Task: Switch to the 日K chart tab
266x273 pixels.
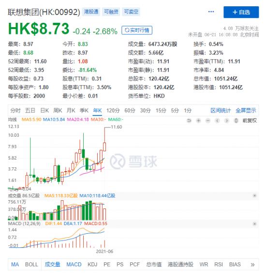Action: [x=44, y=111]
